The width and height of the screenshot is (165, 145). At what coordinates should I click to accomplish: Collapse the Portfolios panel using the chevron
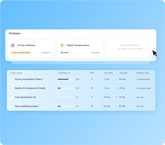pyautogui.click(x=150, y=33)
